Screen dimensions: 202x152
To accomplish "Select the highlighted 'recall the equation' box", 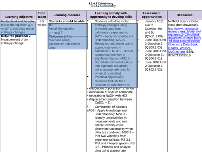I will click(68, 30).
